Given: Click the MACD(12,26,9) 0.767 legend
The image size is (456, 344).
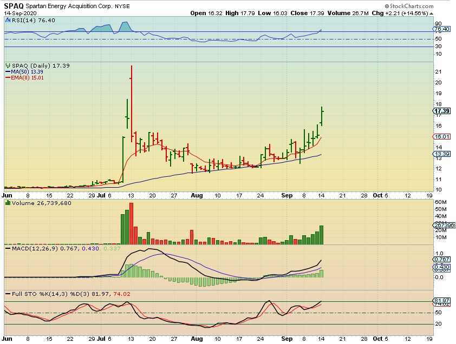Looking at the screenshot, I should tap(45, 248).
